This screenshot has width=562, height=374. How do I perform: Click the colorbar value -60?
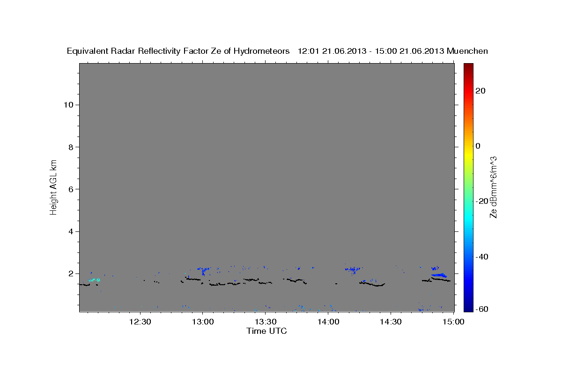(x=481, y=309)
